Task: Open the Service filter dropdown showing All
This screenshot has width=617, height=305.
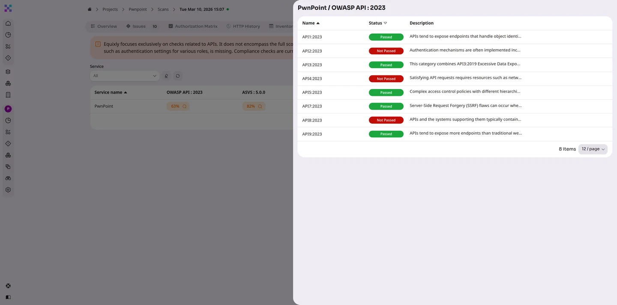Action: point(124,76)
